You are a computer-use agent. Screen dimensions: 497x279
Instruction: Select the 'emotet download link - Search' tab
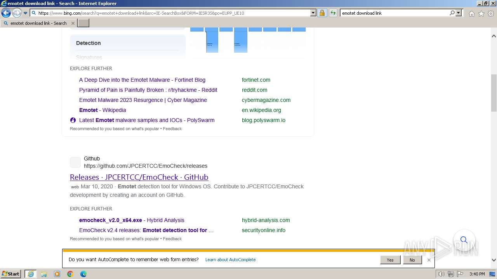pyautogui.click(x=38, y=23)
